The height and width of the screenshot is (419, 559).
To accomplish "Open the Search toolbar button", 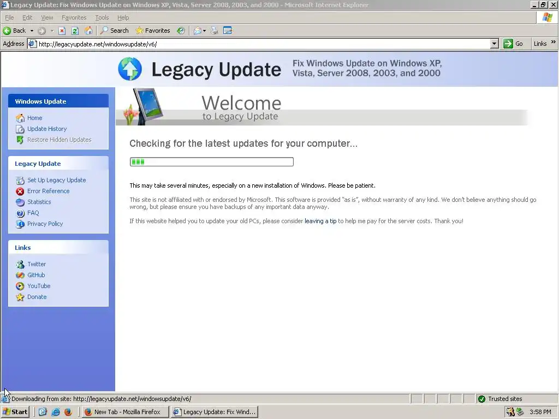I will click(x=115, y=31).
